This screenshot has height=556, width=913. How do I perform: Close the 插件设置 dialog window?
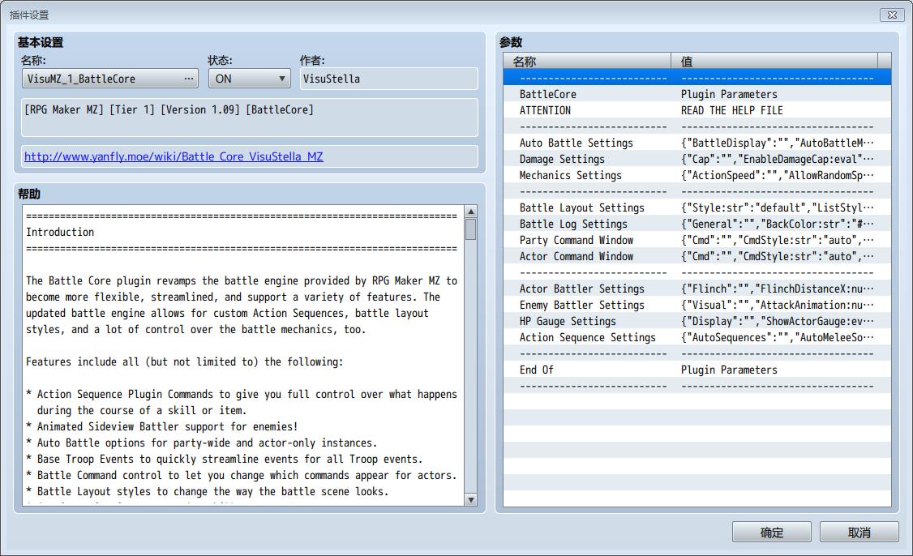tap(891, 15)
